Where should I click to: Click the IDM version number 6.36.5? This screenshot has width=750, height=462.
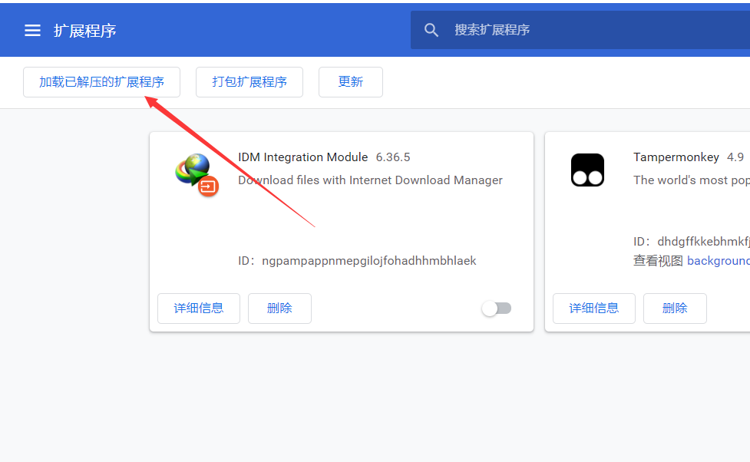click(393, 157)
